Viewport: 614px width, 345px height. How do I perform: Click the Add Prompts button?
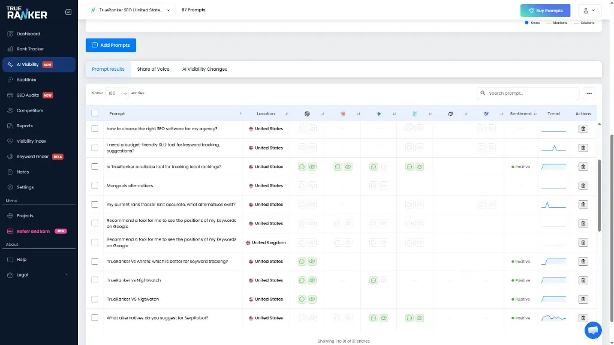(x=111, y=45)
